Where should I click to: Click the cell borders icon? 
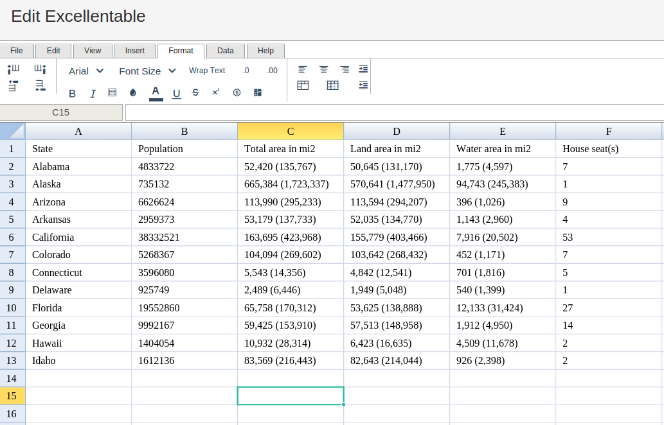pos(112,93)
